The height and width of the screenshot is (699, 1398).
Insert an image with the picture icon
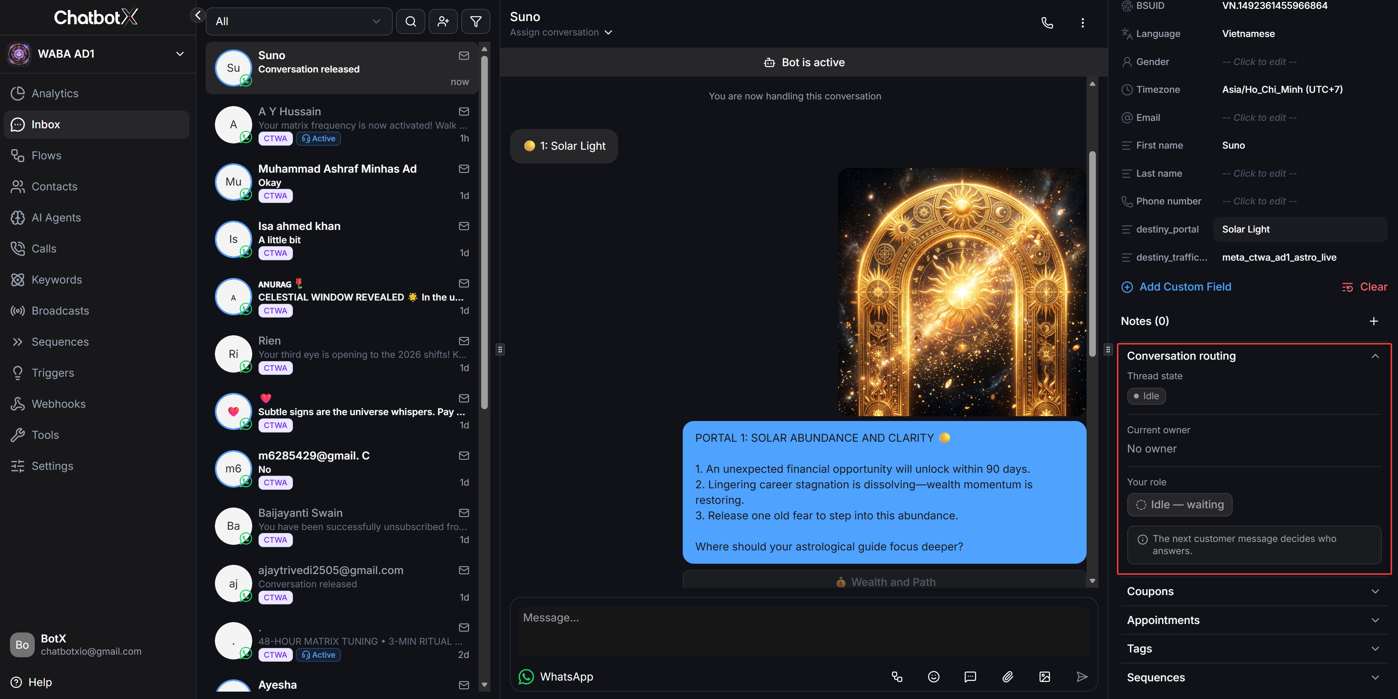point(1045,677)
